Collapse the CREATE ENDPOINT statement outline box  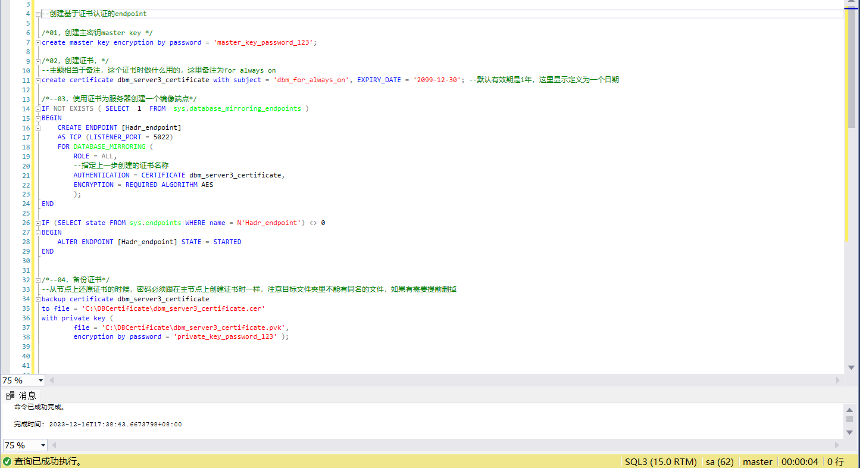[38, 128]
